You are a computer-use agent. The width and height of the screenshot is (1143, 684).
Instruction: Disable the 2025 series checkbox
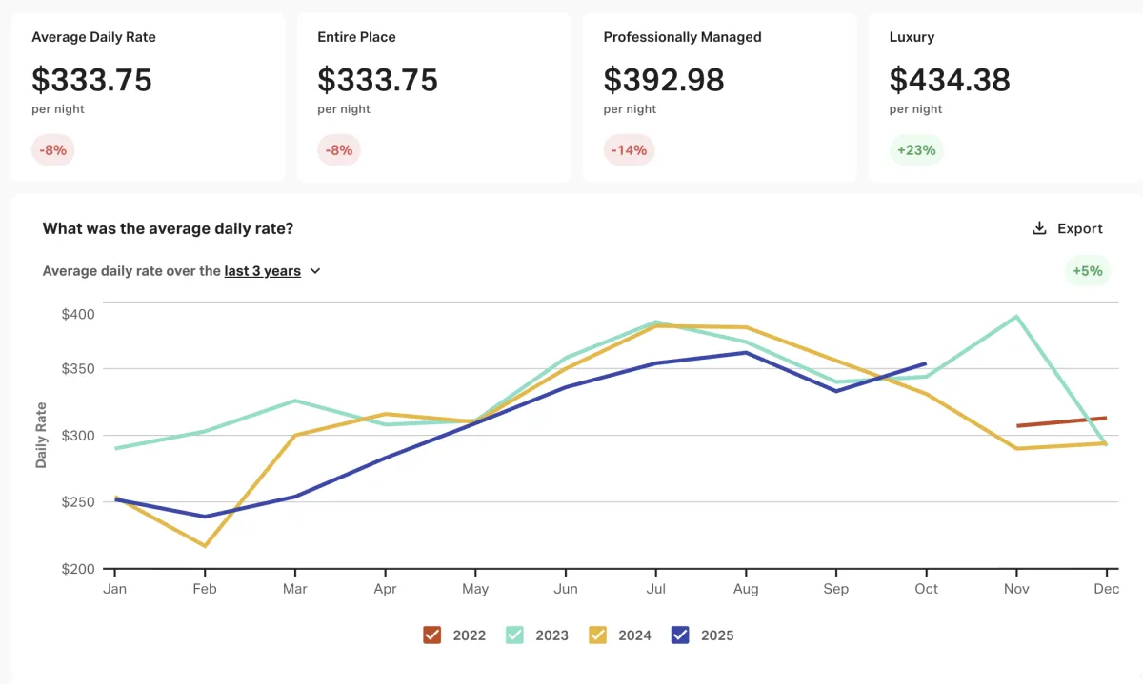pos(680,635)
